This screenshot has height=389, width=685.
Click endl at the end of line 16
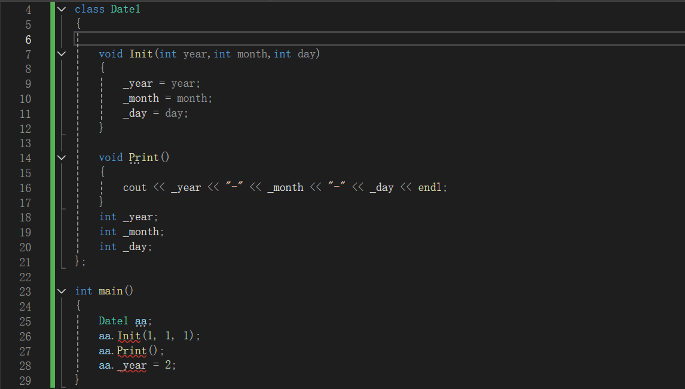[430, 187]
